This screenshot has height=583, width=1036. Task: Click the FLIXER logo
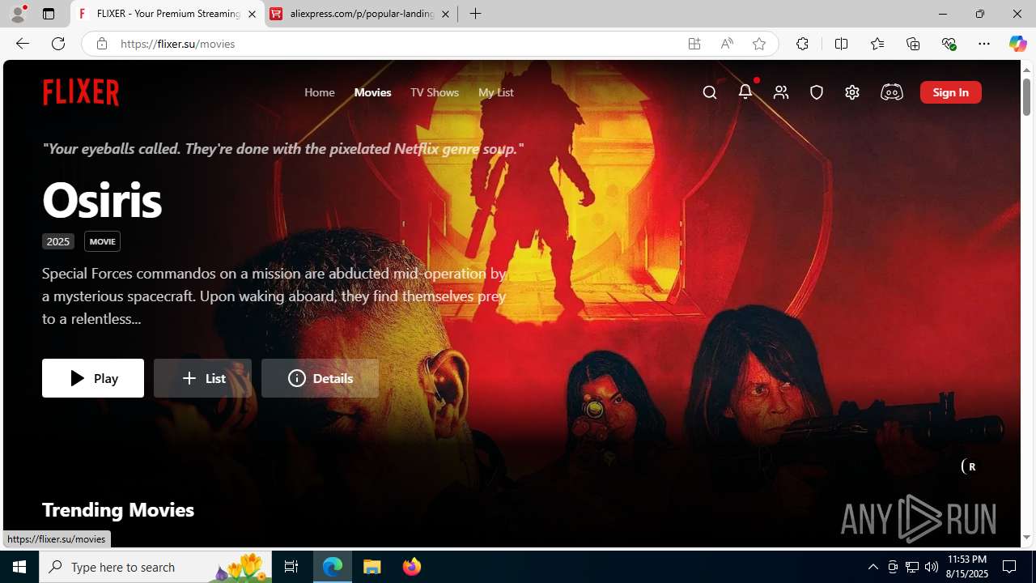coord(81,92)
